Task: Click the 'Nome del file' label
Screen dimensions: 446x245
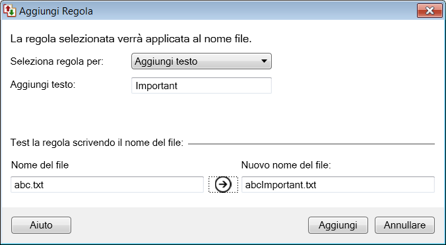Action: tap(40, 164)
